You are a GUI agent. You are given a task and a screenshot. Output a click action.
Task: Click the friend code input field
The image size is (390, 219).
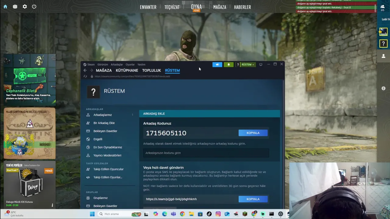[206, 153]
